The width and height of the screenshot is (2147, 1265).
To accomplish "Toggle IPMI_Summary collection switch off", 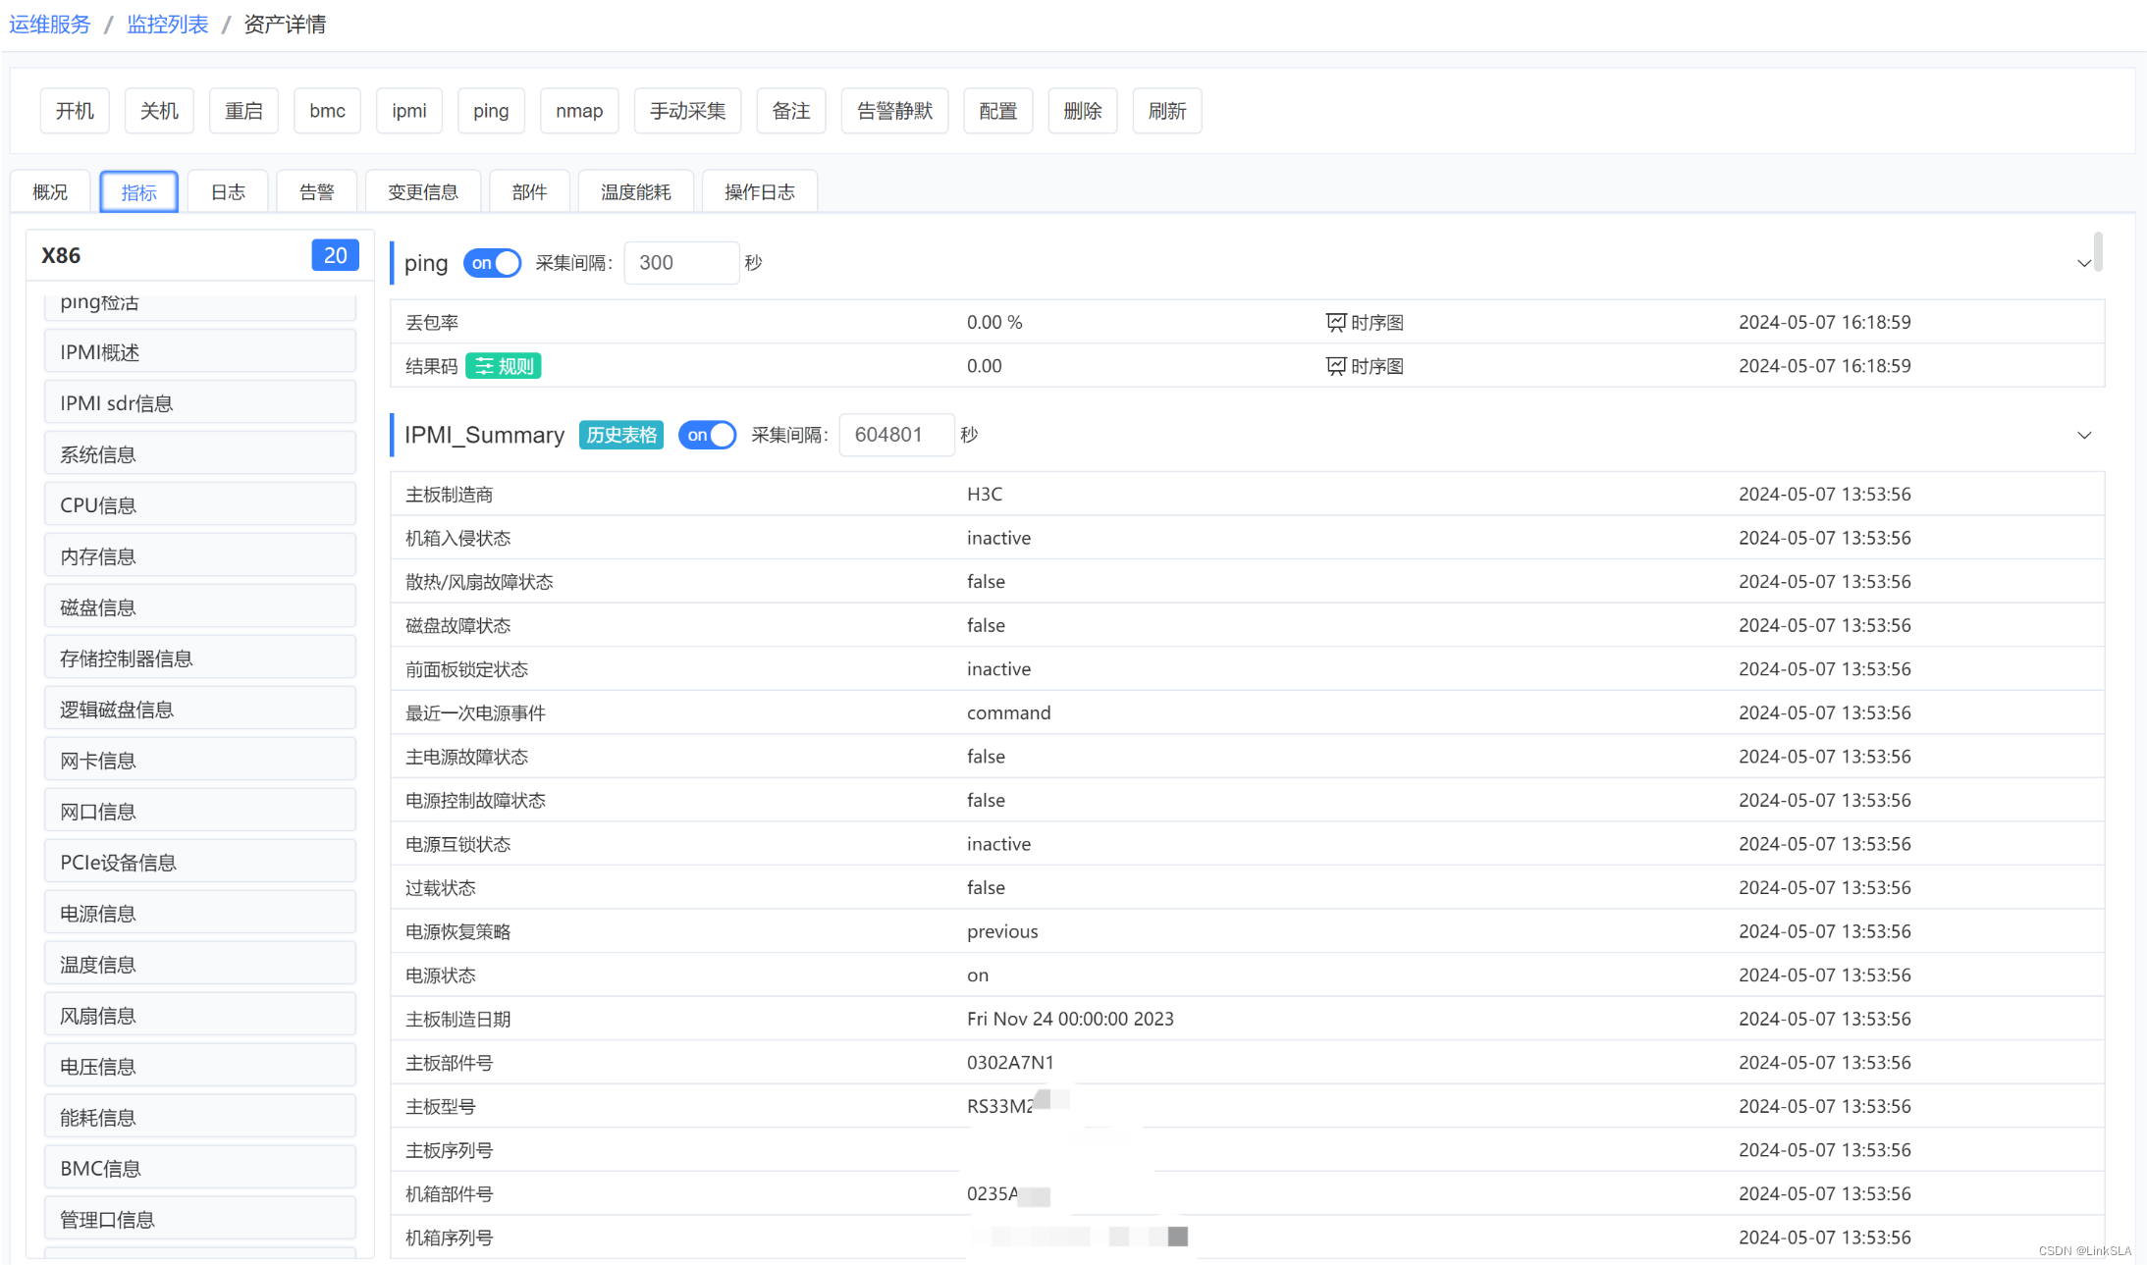I will 707,435.
